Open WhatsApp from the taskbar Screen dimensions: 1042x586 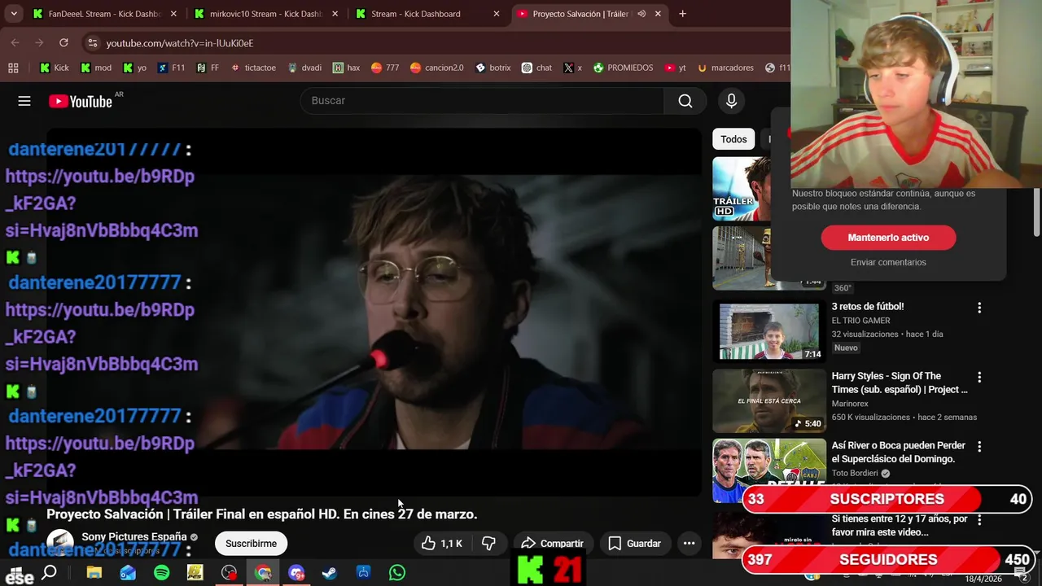click(x=397, y=573)
